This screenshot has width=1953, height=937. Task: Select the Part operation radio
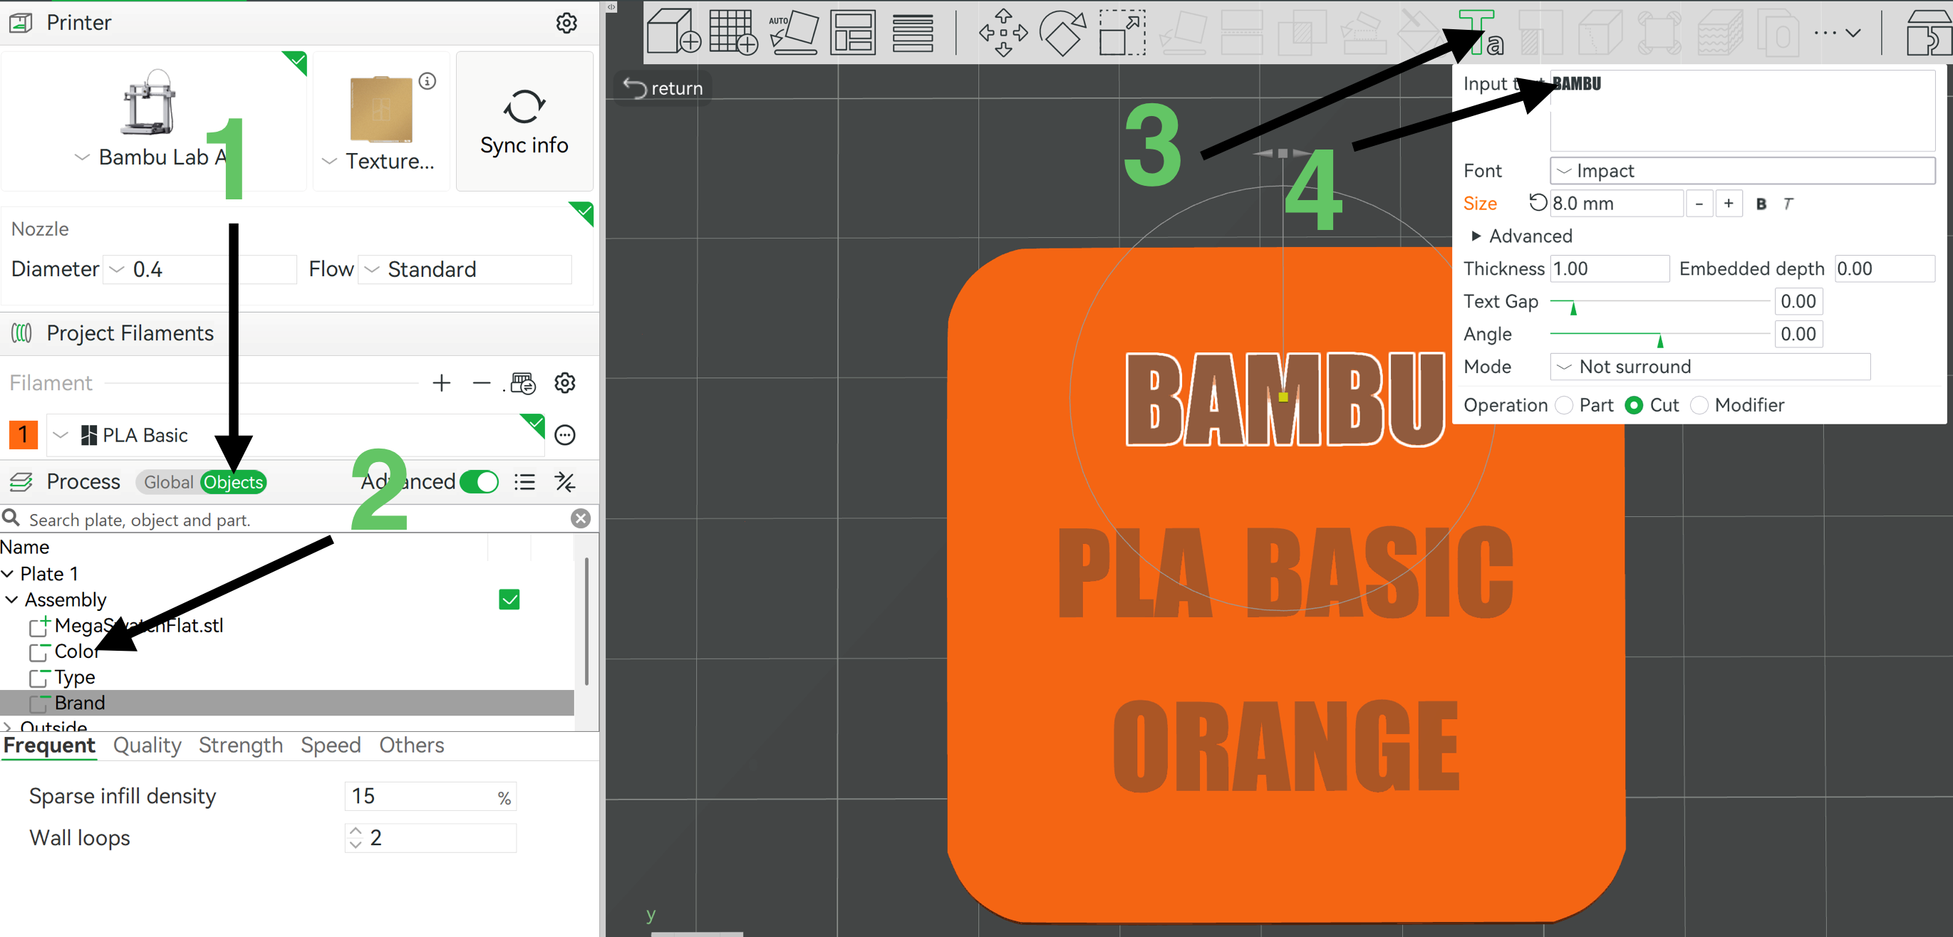click(x=1564, y=405)
